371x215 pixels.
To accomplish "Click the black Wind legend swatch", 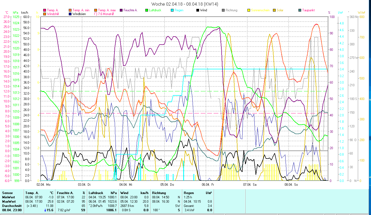I will [x=197, y=10].
